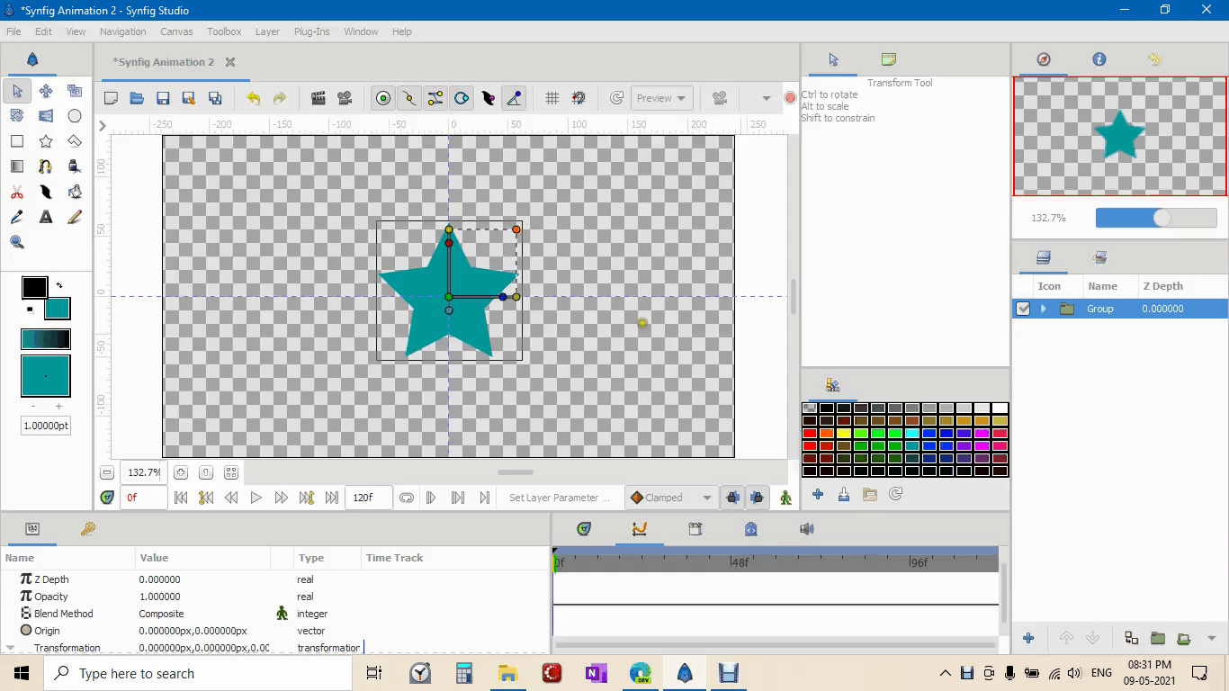1229x691 pixels.
Task: Open the Clamped interpolation dropdown
Action: [671, 498]
